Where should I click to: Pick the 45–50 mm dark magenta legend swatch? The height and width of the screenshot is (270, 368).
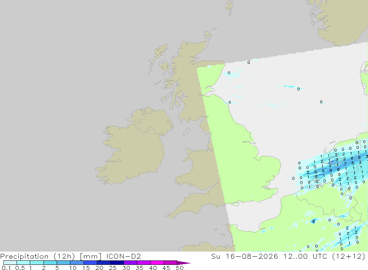click(170, 263)
